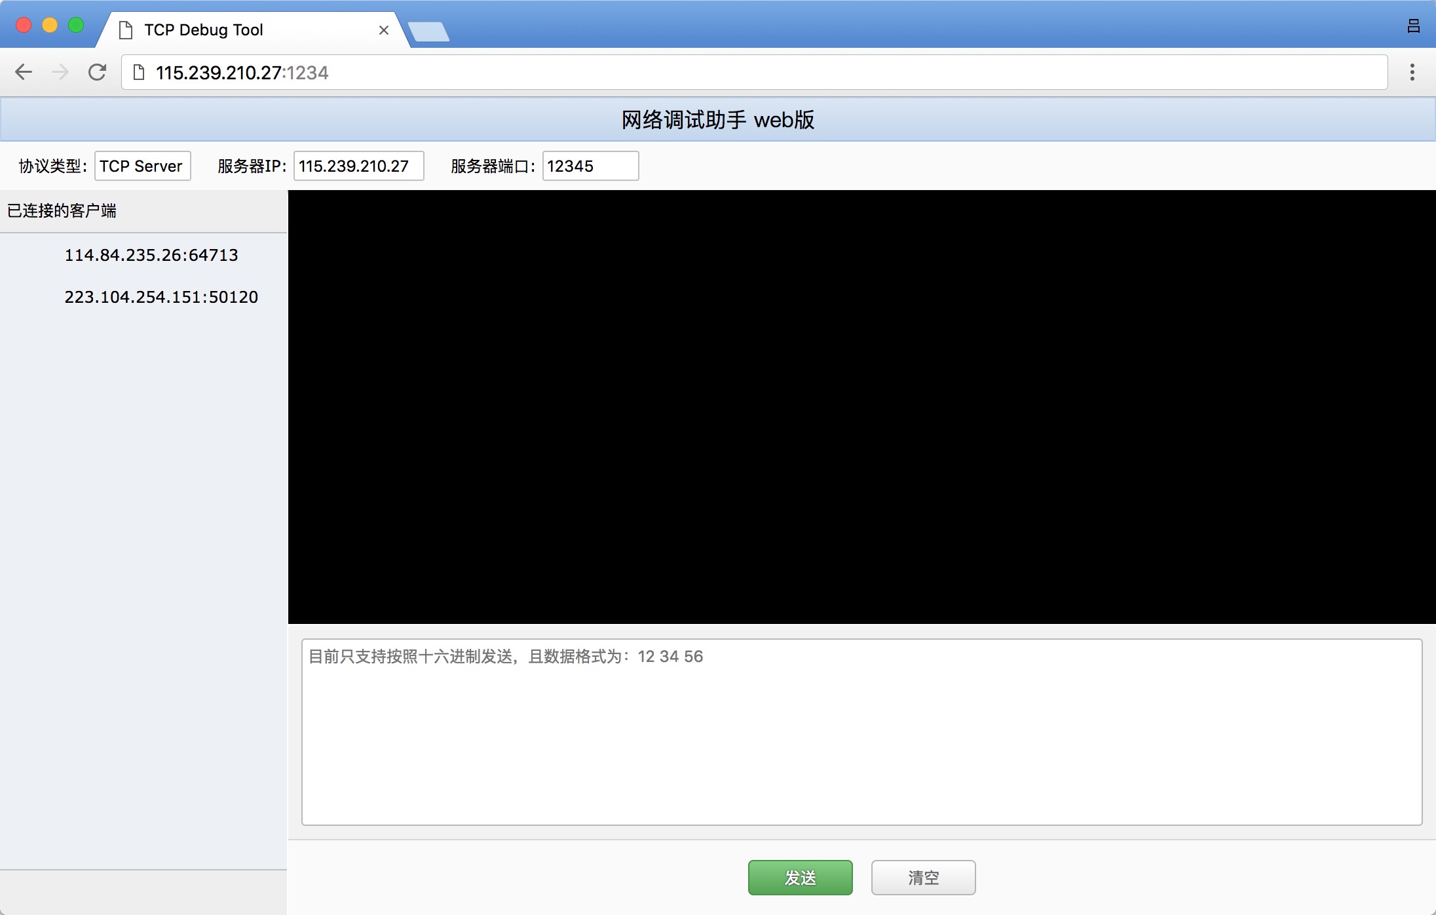
Task: Reload the page with refresh icon
Action: click(97, 72)
